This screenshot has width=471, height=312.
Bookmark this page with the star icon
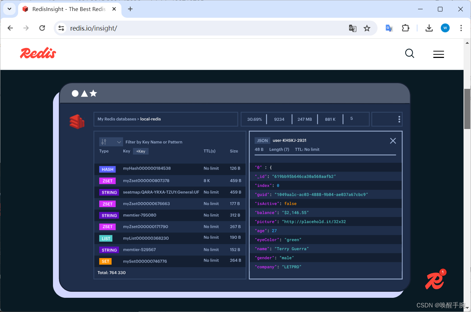coord(367,28)
